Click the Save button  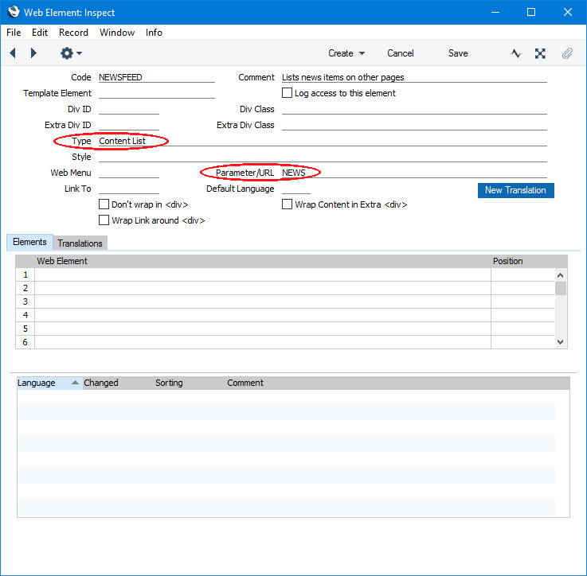coord(458,53)
